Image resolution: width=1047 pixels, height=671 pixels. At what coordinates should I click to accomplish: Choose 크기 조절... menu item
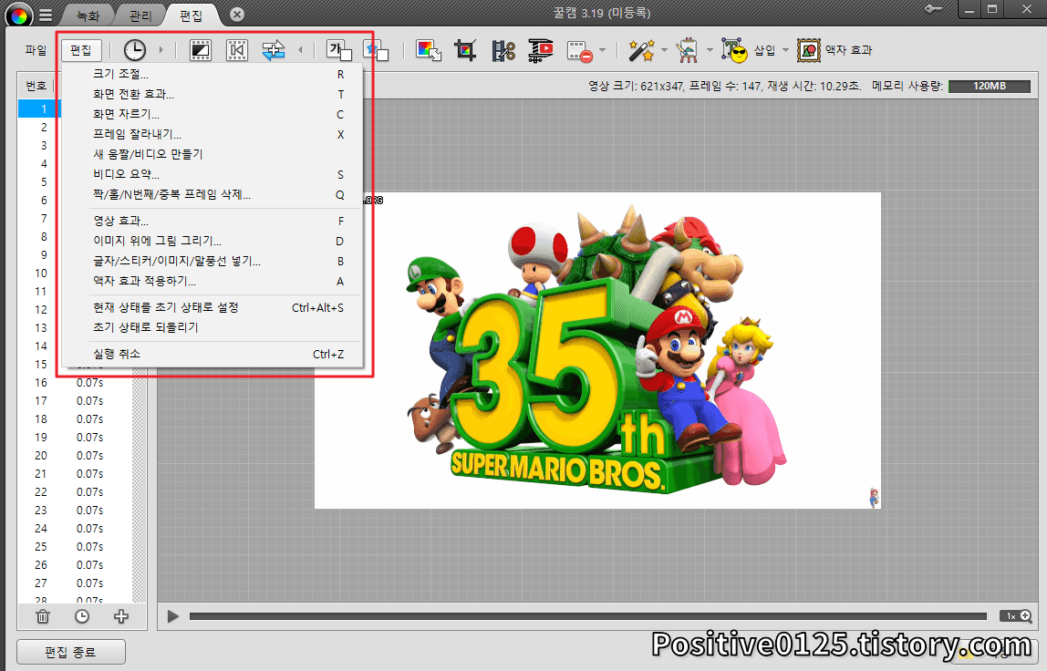point(213,74)
